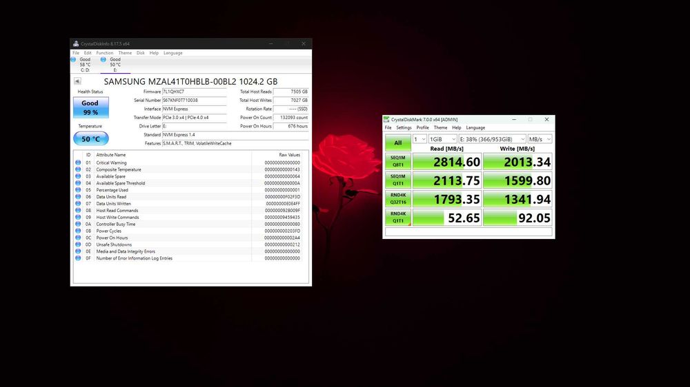This screenshot has height=387, width=690.
Task: Close the CrystalDiskMark window
Action: [x=546, y=120]
